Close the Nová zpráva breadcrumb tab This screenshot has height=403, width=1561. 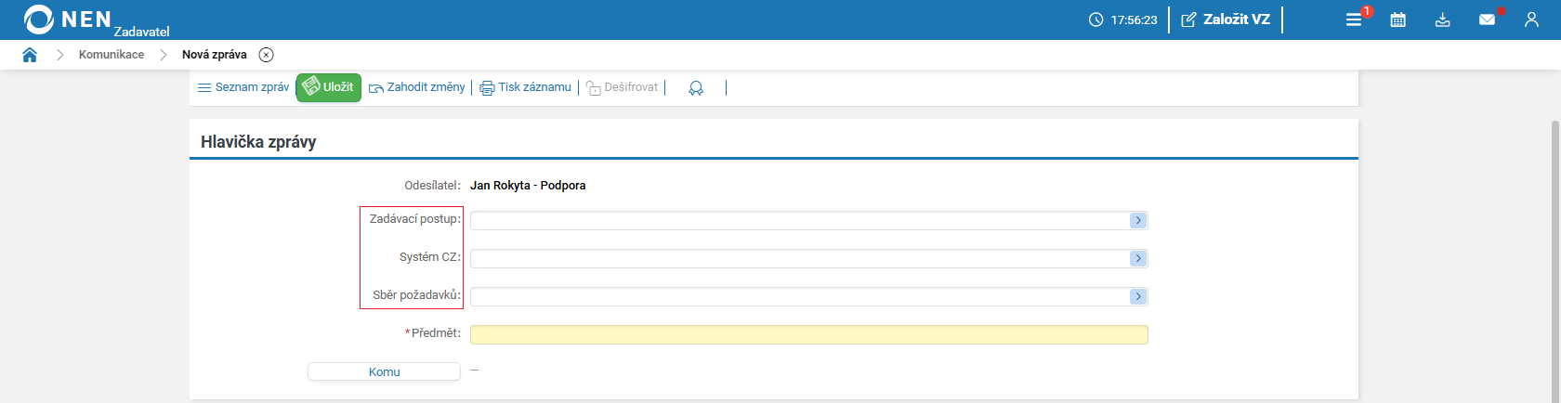click(267, 55)
